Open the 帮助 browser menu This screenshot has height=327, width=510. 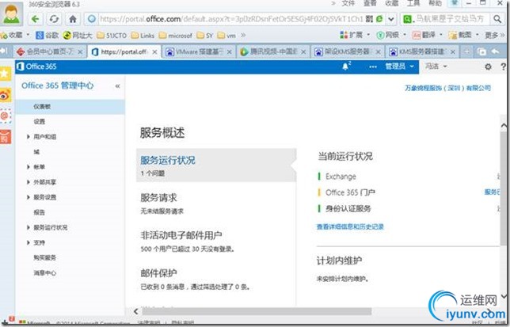[x=436, y=3]
